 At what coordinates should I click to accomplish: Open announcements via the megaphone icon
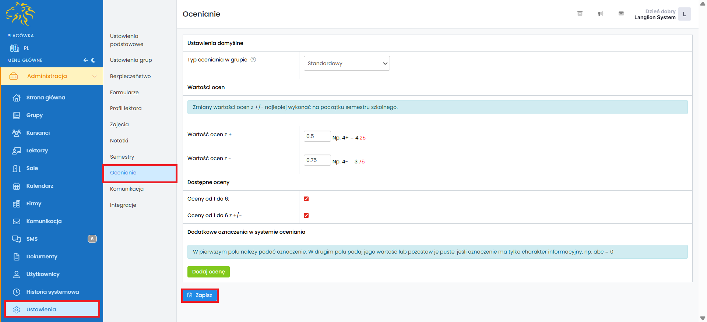tap(600, 14)
